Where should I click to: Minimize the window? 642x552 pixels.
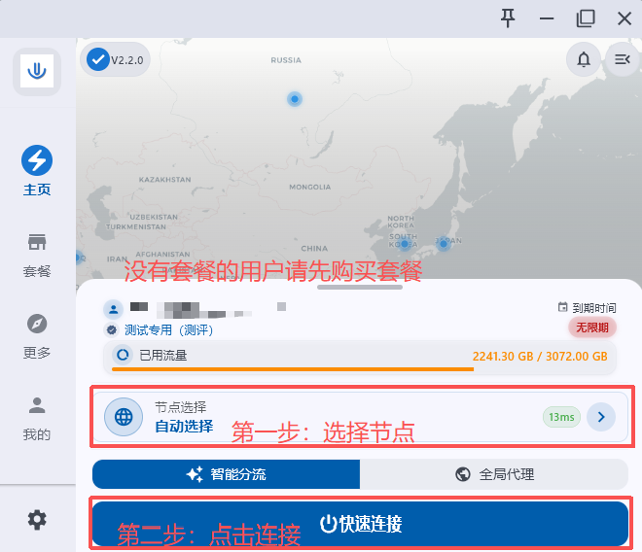(547, 18)
